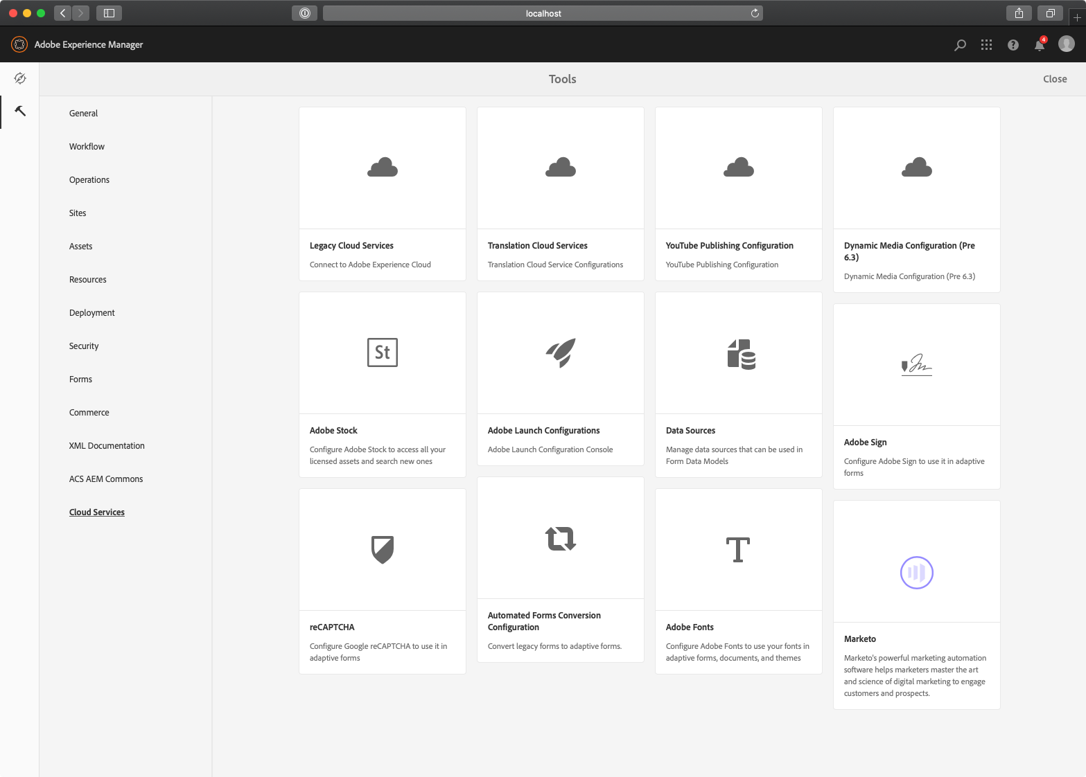Select Workflow in the Tools menu
The height and width of the screenshot is (777, 1086).
pos(87,147)
